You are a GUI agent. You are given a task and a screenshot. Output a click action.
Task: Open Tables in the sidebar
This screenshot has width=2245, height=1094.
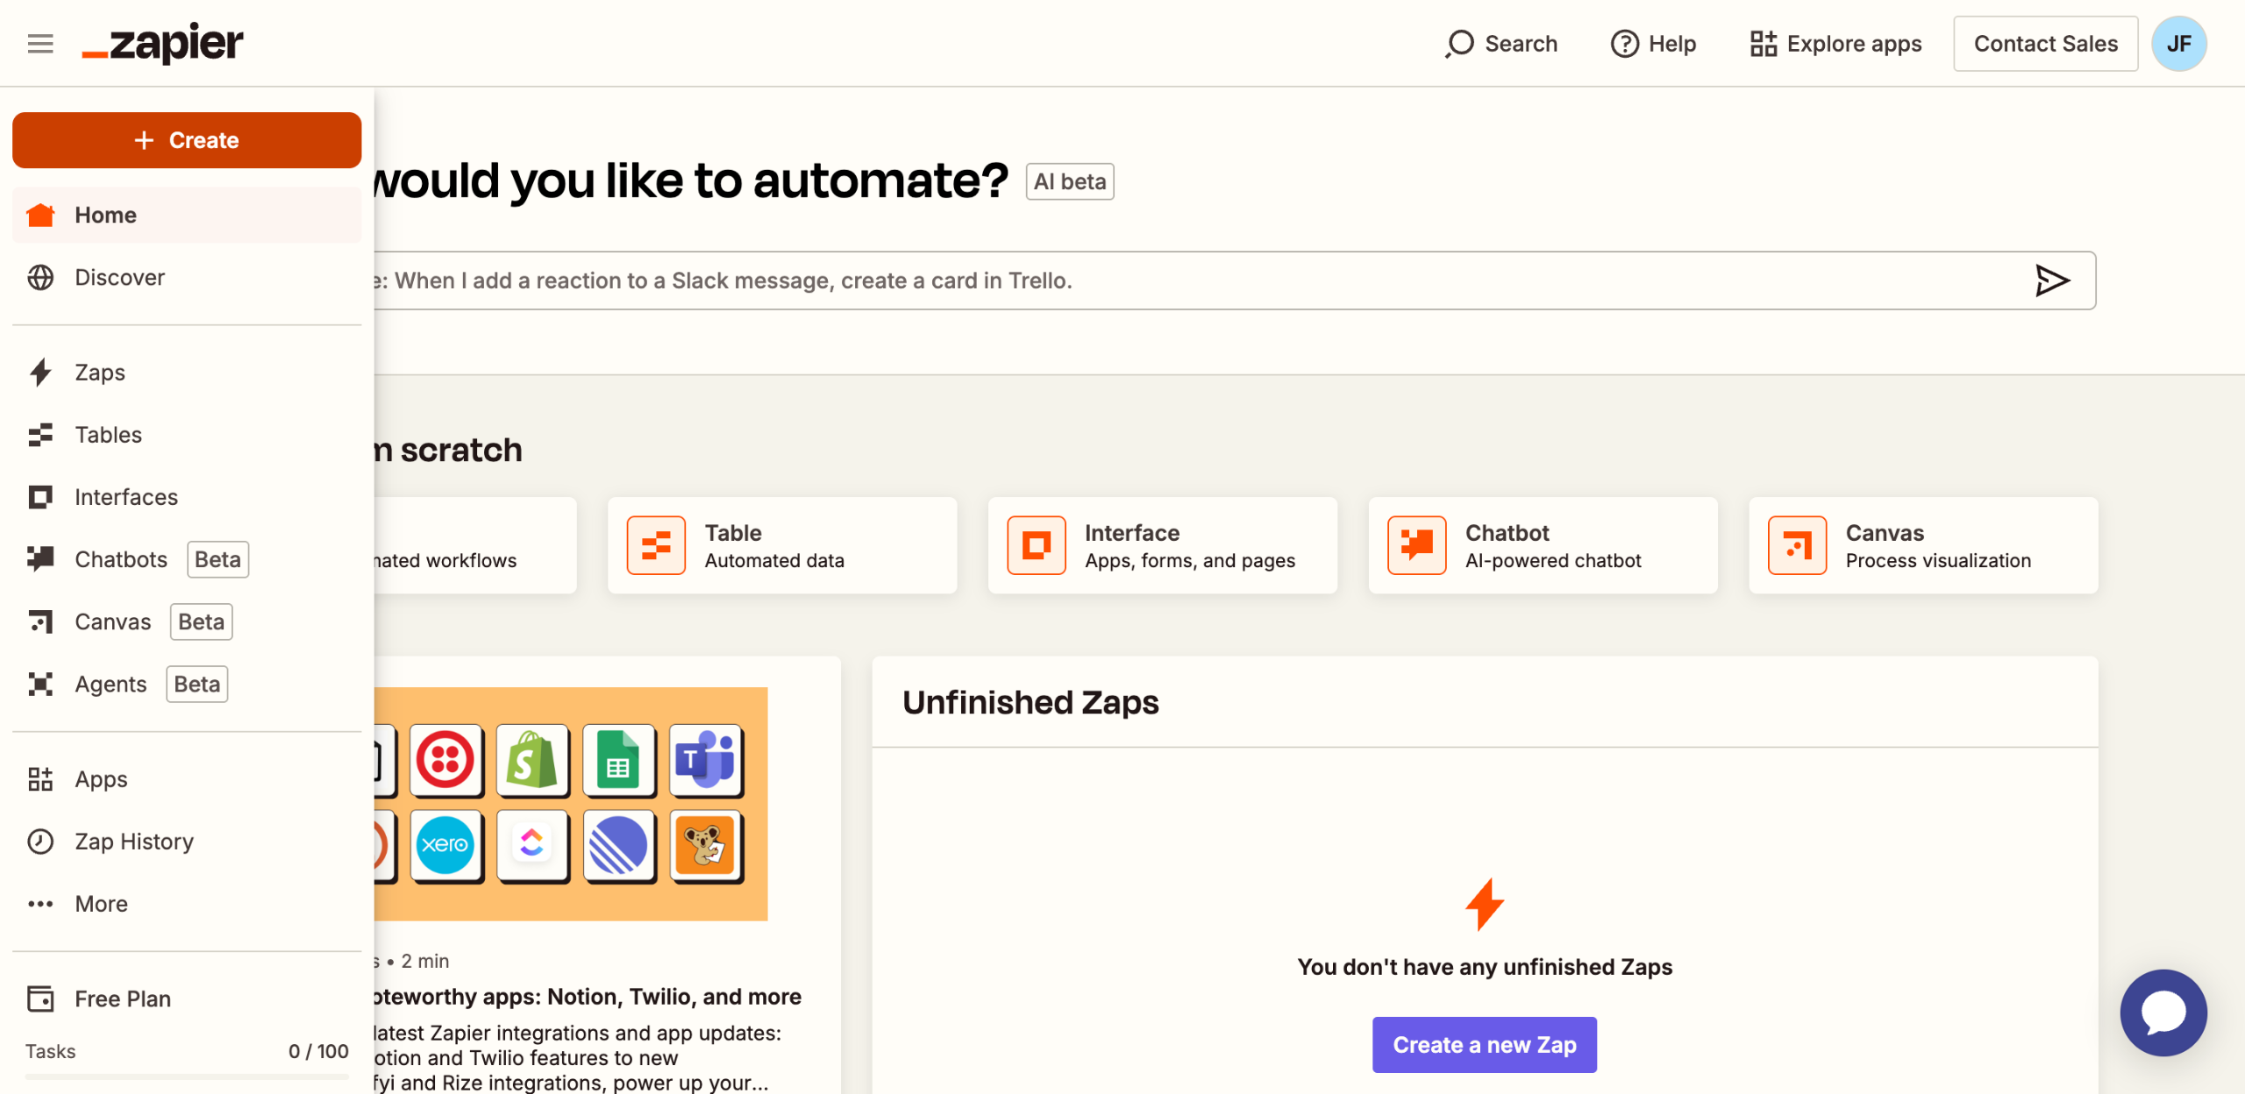(x=108, y=435)
